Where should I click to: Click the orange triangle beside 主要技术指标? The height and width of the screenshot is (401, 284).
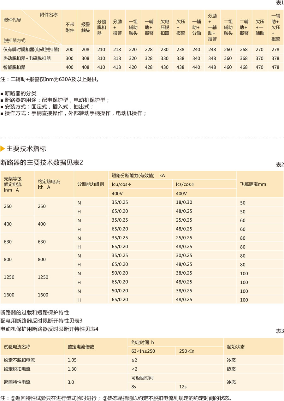coord(3,149)
